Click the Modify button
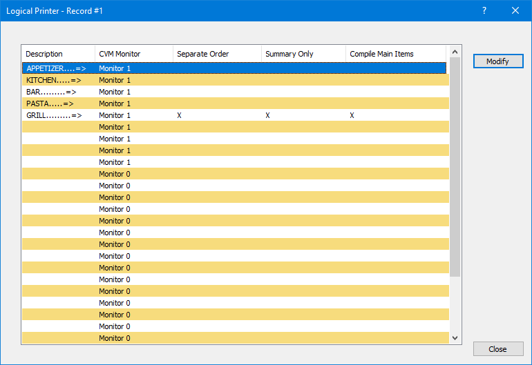This screenshot has height=365, width=532. pyautogui.click(x=497, y=61)
